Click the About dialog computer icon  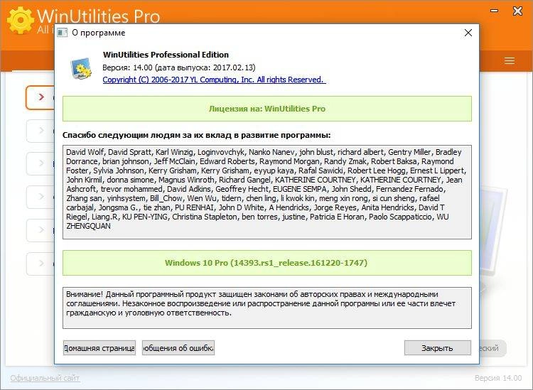[x=81, y=68]
